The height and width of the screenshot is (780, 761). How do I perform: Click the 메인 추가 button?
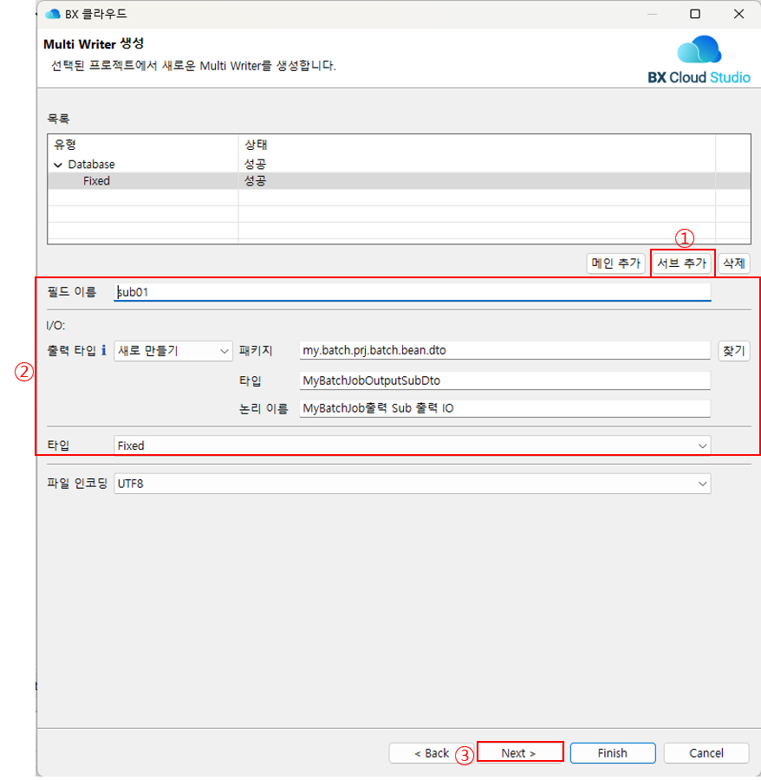tap(615, 263)
